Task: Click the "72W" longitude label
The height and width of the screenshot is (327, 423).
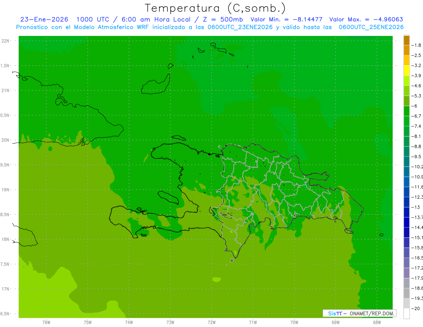Action: click(212, 322)
